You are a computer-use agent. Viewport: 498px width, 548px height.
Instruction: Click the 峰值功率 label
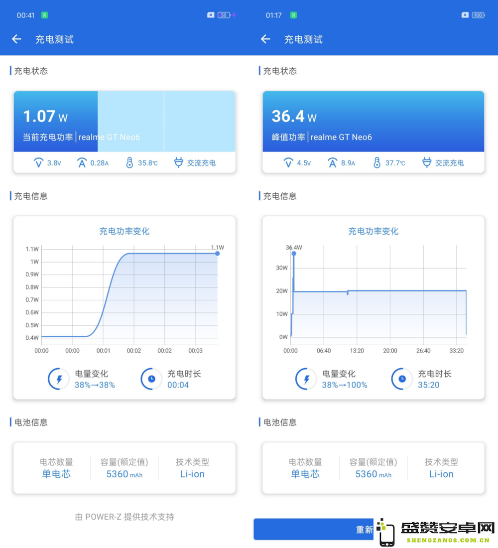[x=288, y=137]
